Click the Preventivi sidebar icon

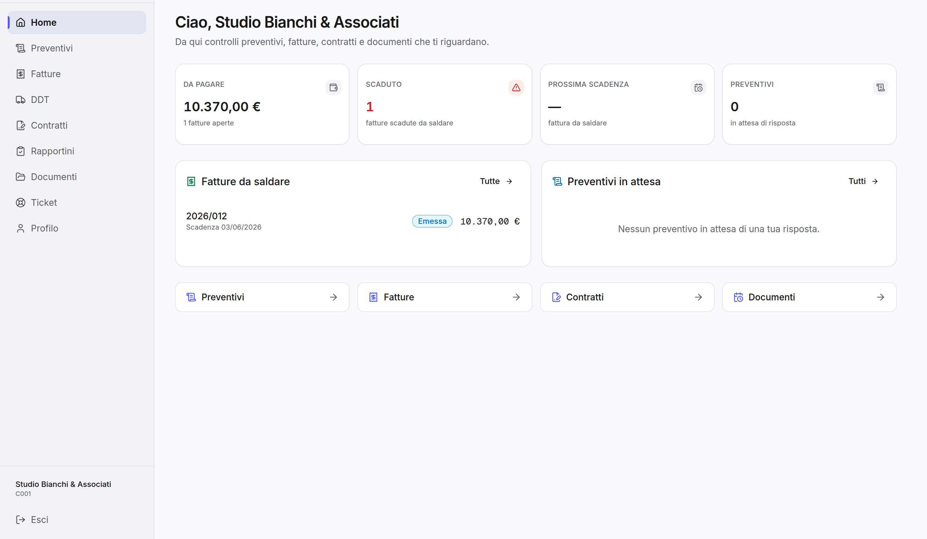point(21,48)
